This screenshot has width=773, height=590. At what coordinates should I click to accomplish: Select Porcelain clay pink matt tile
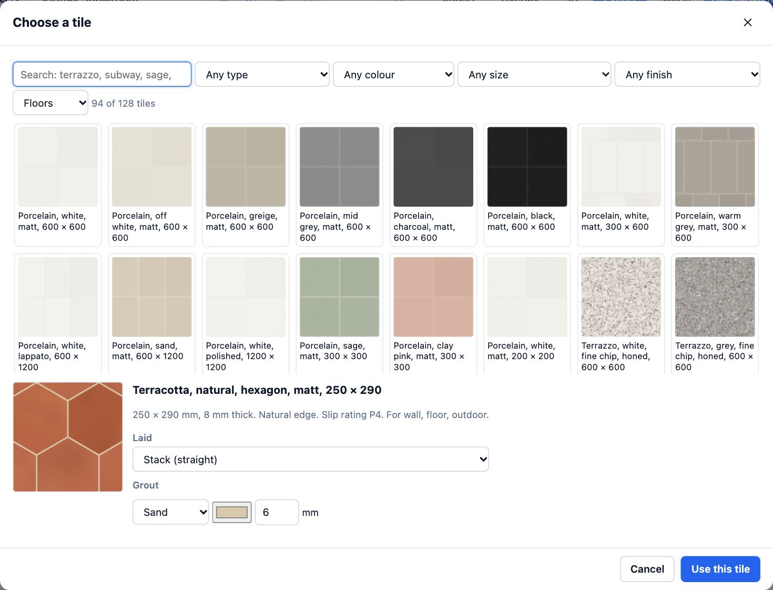tap(433, 314)
